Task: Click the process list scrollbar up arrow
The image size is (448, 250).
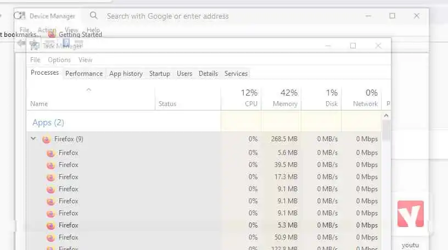Action: [386, 116]
